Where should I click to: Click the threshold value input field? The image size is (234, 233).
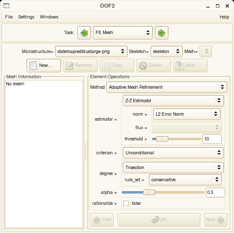point(212,139)
